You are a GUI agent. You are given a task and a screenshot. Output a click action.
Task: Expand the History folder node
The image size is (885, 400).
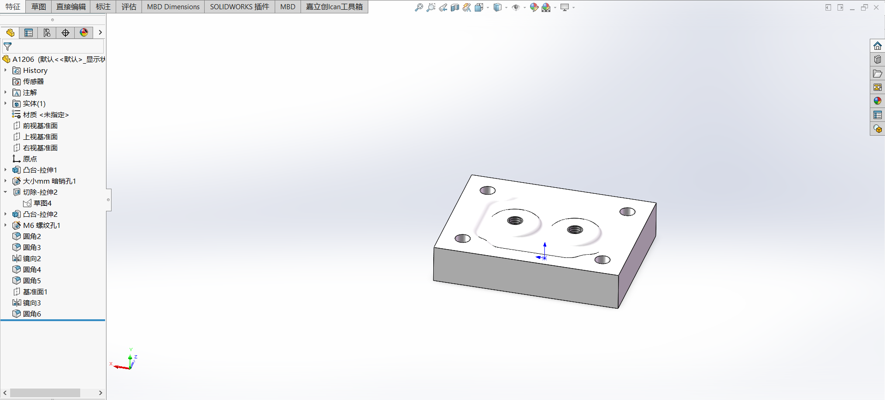point(6,70)
